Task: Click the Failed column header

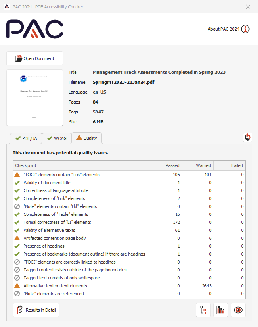Action: click(229, 165)
